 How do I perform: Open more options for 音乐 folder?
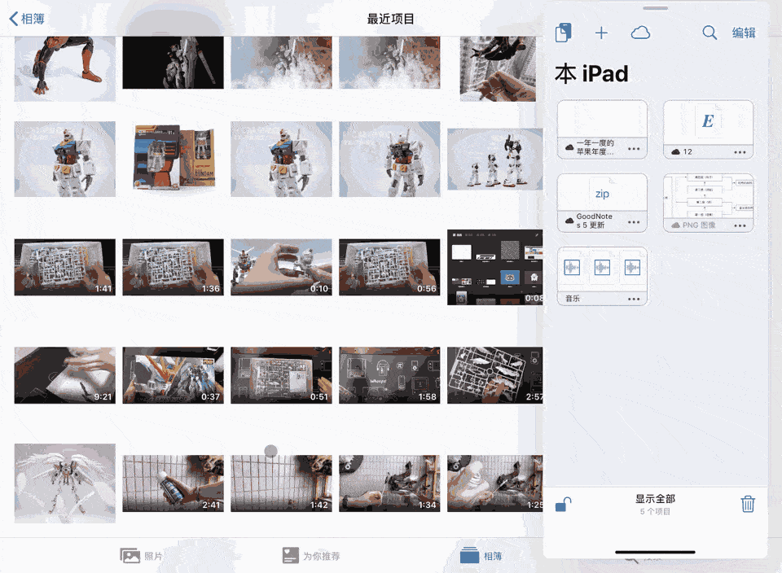pyautogui.click(x=634, y=299)
